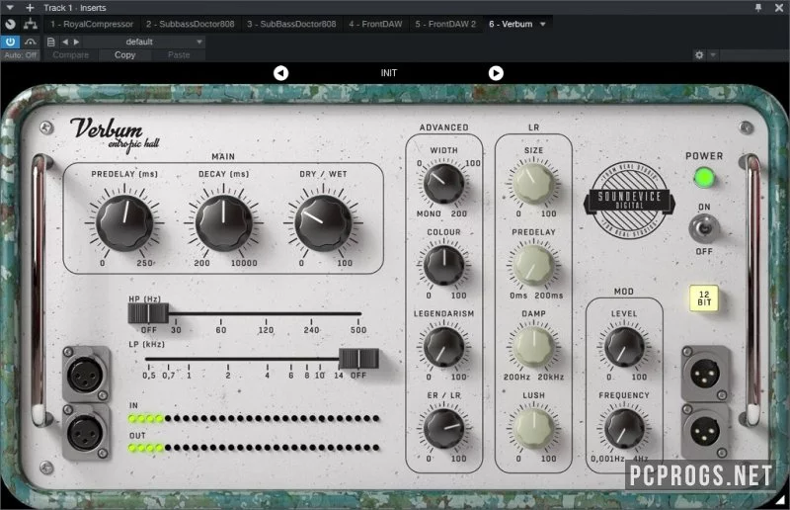The image size is (790, 510).
Task: Click the DECAY (ms) knob
Action: [224, 223]
